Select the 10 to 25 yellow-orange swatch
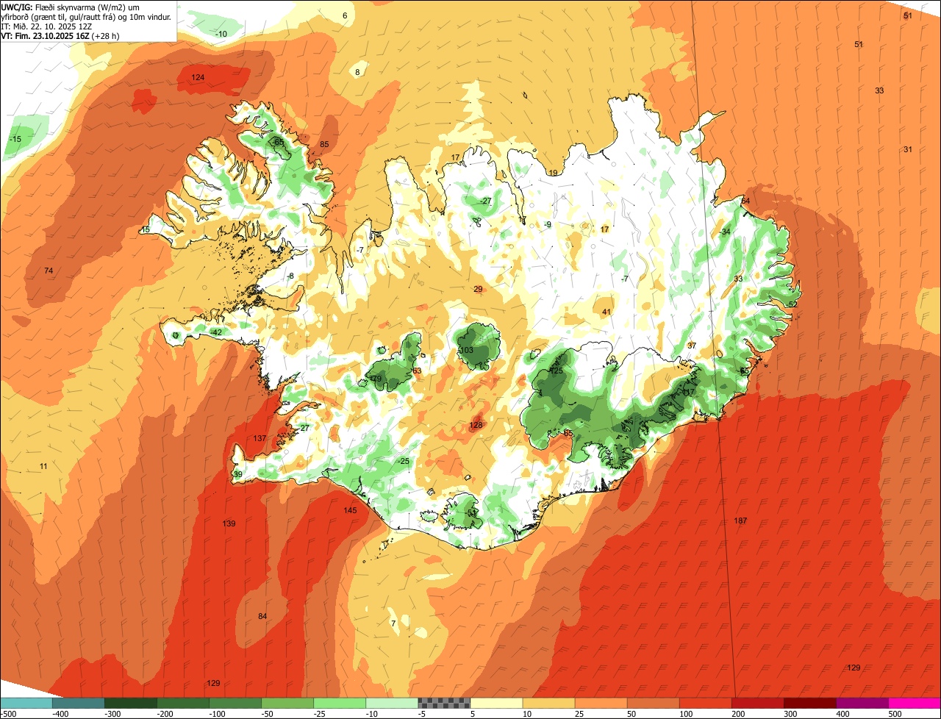The height and width of the screenshot is (719, 941). point(548,703)
